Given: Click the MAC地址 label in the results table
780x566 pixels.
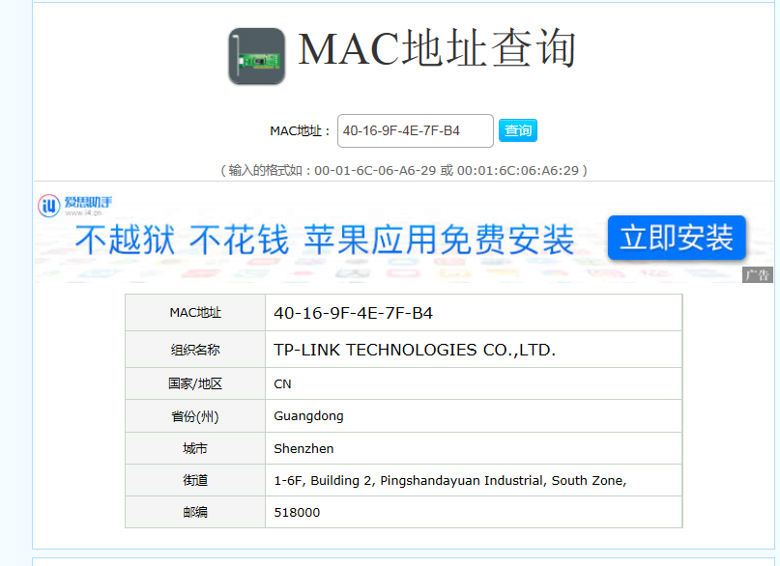Looking at the screenshot, I should pos(195,313).
